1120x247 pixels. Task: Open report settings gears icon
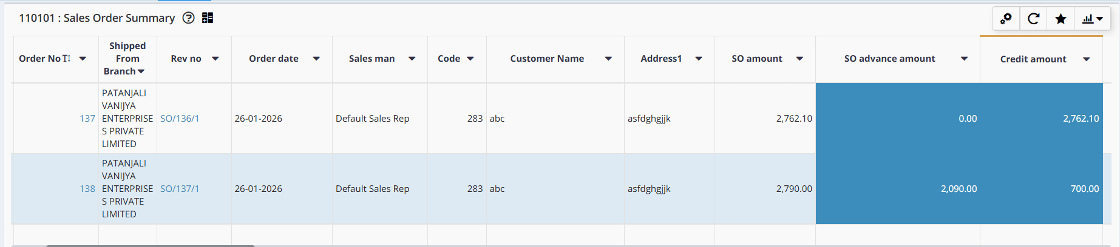(1006, 19)
